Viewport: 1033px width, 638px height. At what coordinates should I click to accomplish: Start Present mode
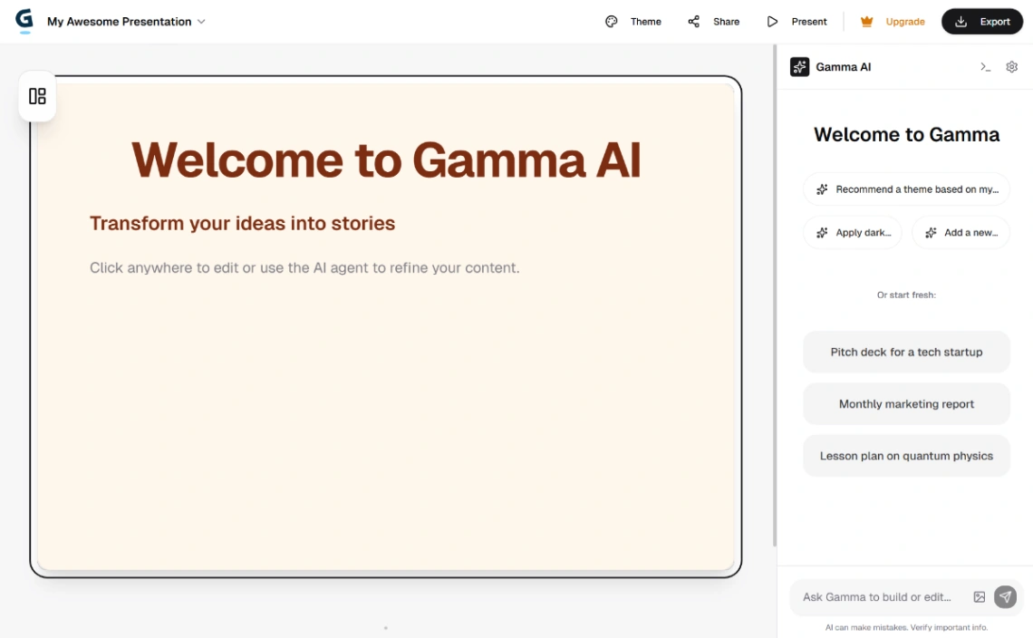coord(772,21)
